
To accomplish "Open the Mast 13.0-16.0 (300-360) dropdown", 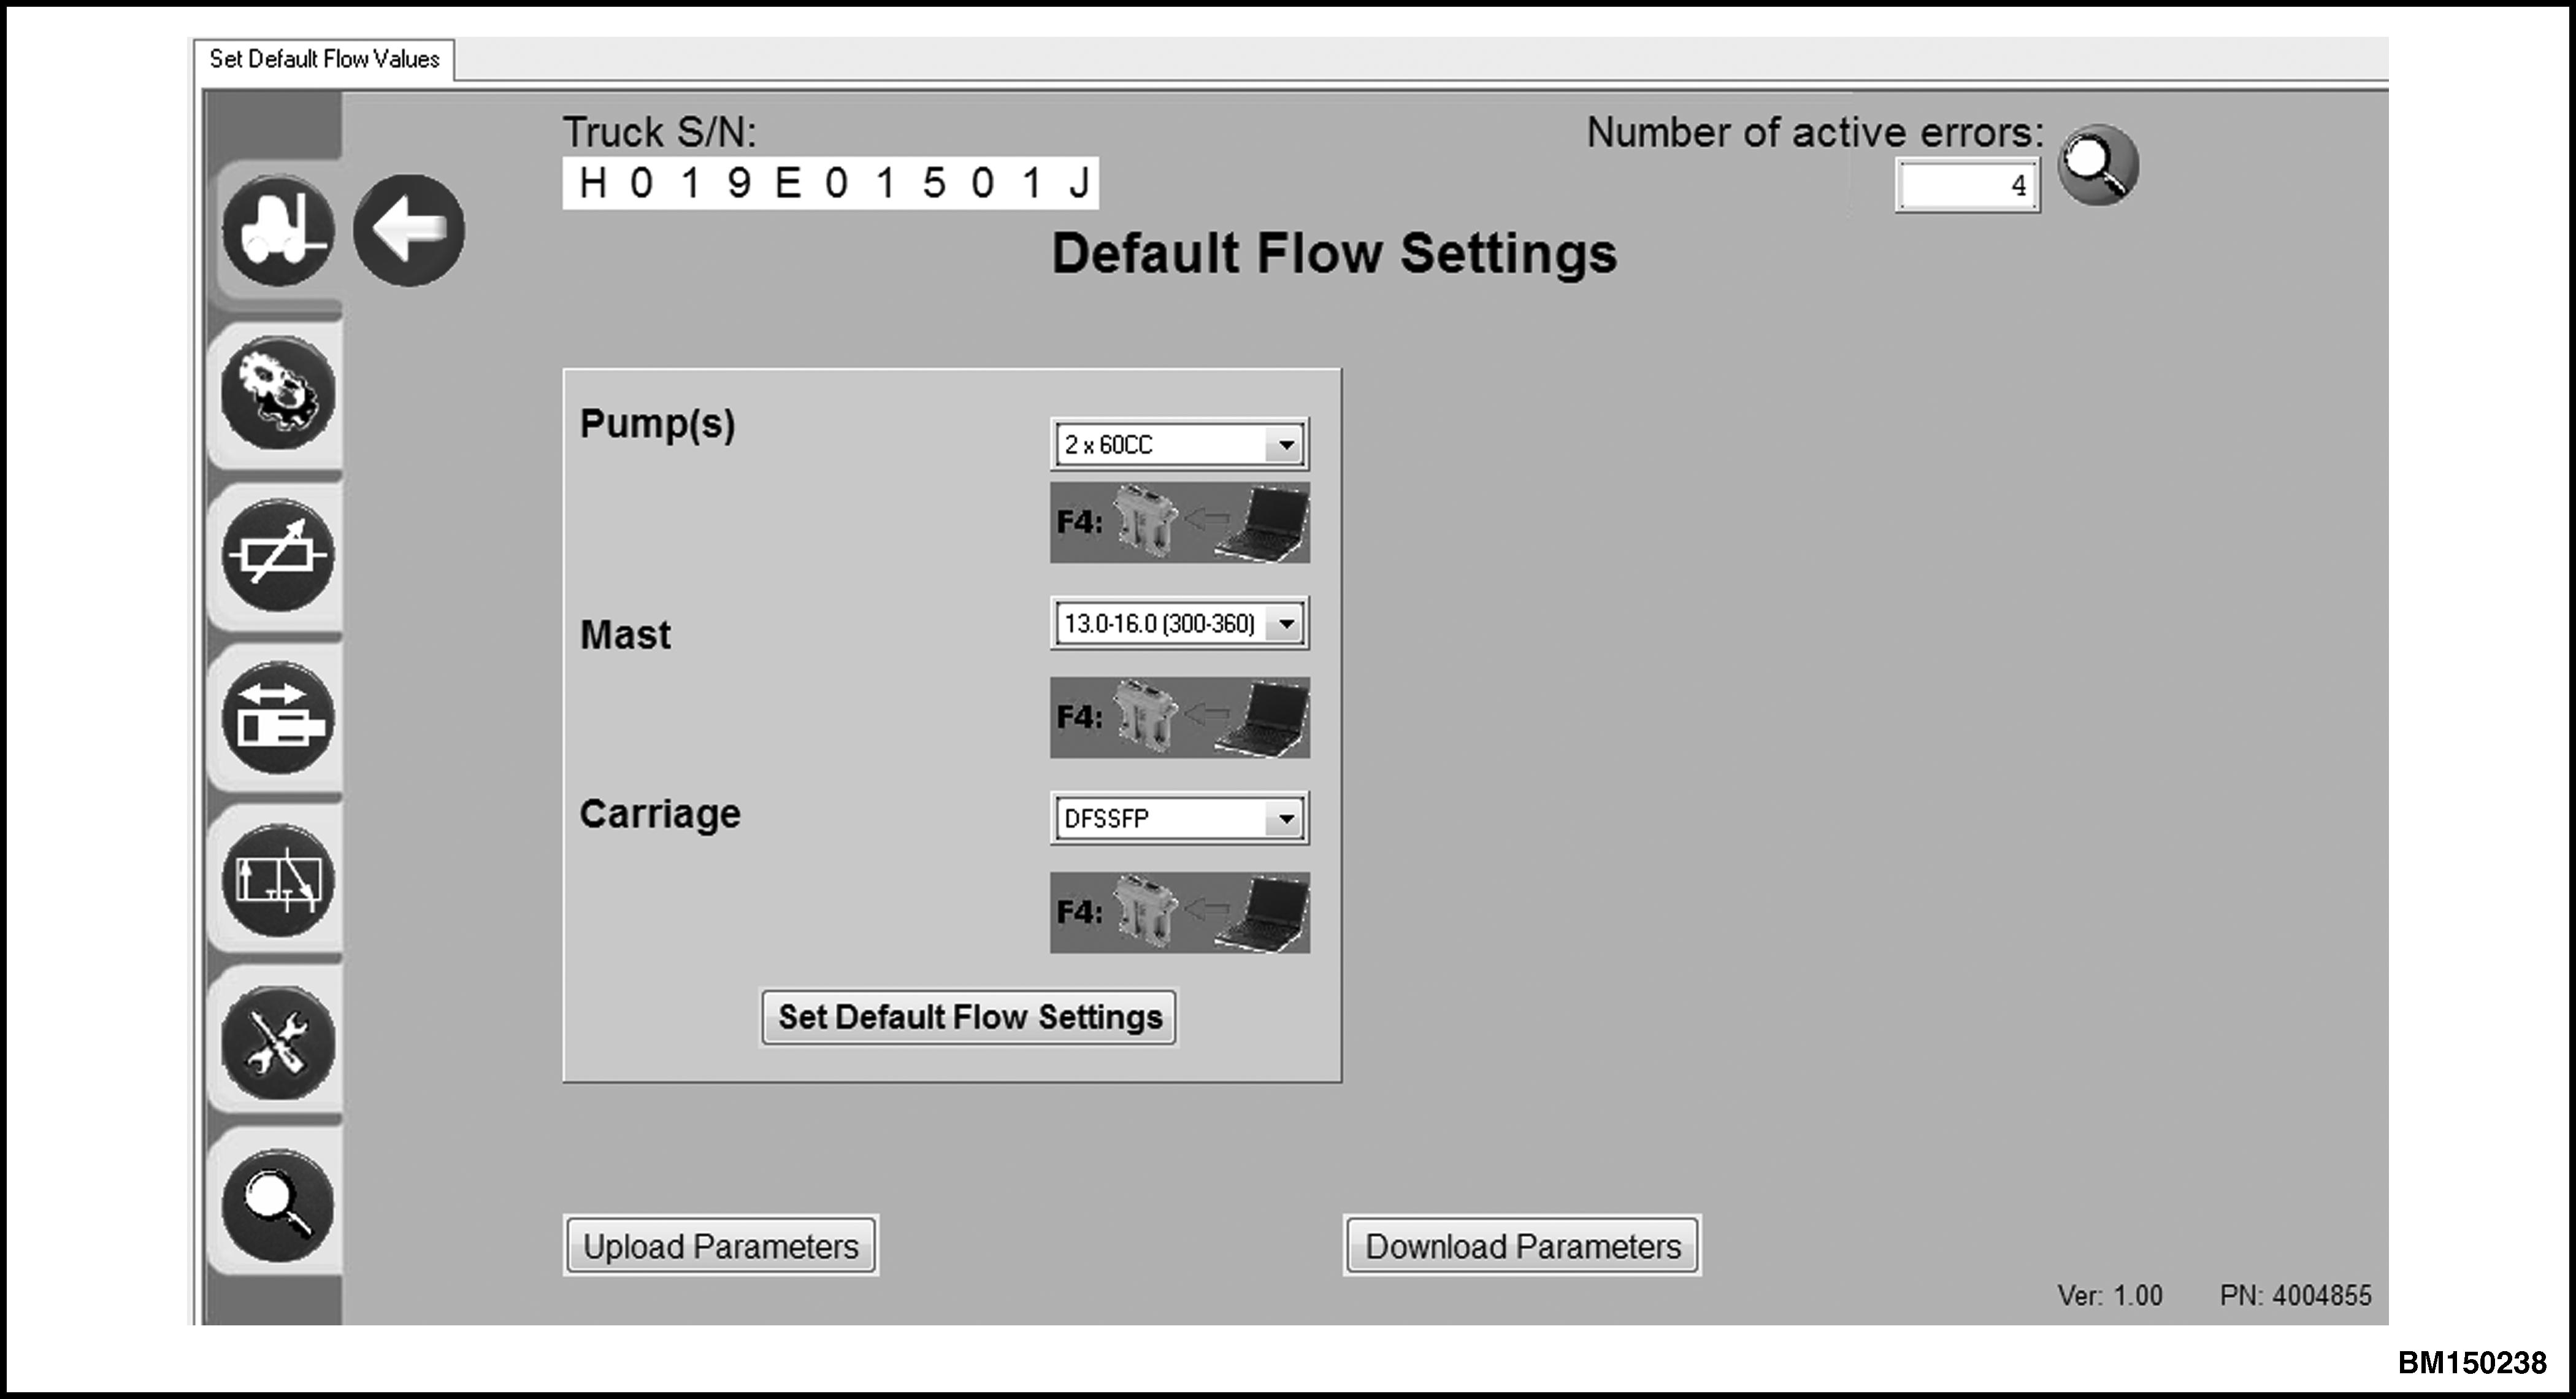I will tap(1180, 623).
